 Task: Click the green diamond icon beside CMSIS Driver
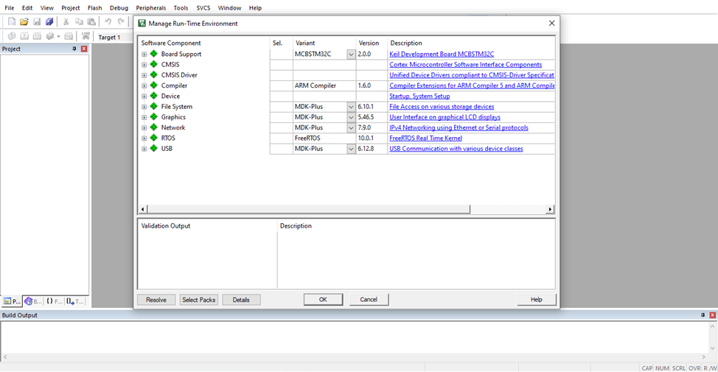point(154,75)
